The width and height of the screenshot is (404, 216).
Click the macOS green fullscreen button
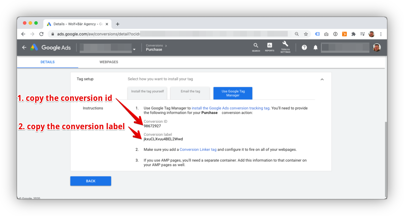[x=36, y=23]
